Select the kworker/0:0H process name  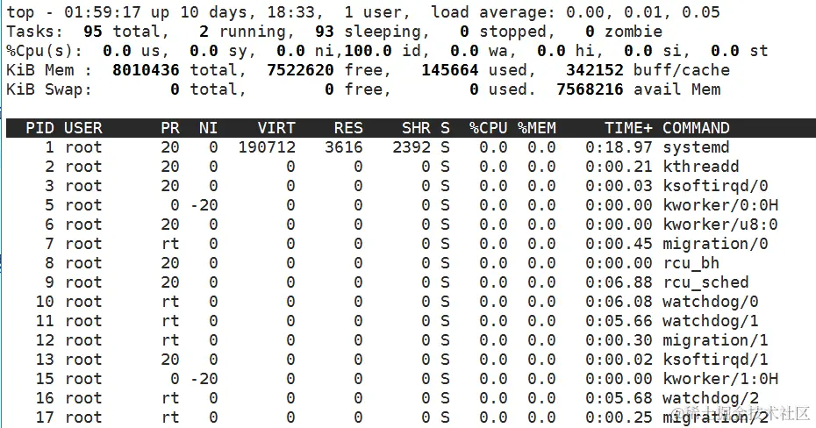(x=720, y=205)
